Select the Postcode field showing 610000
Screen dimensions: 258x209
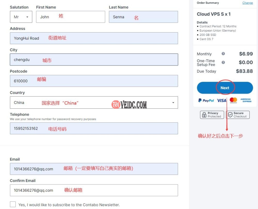pyautogui.click(x=94, y=81)
